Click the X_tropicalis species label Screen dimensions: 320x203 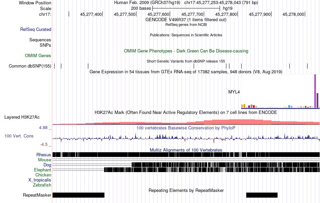[40, 180]
